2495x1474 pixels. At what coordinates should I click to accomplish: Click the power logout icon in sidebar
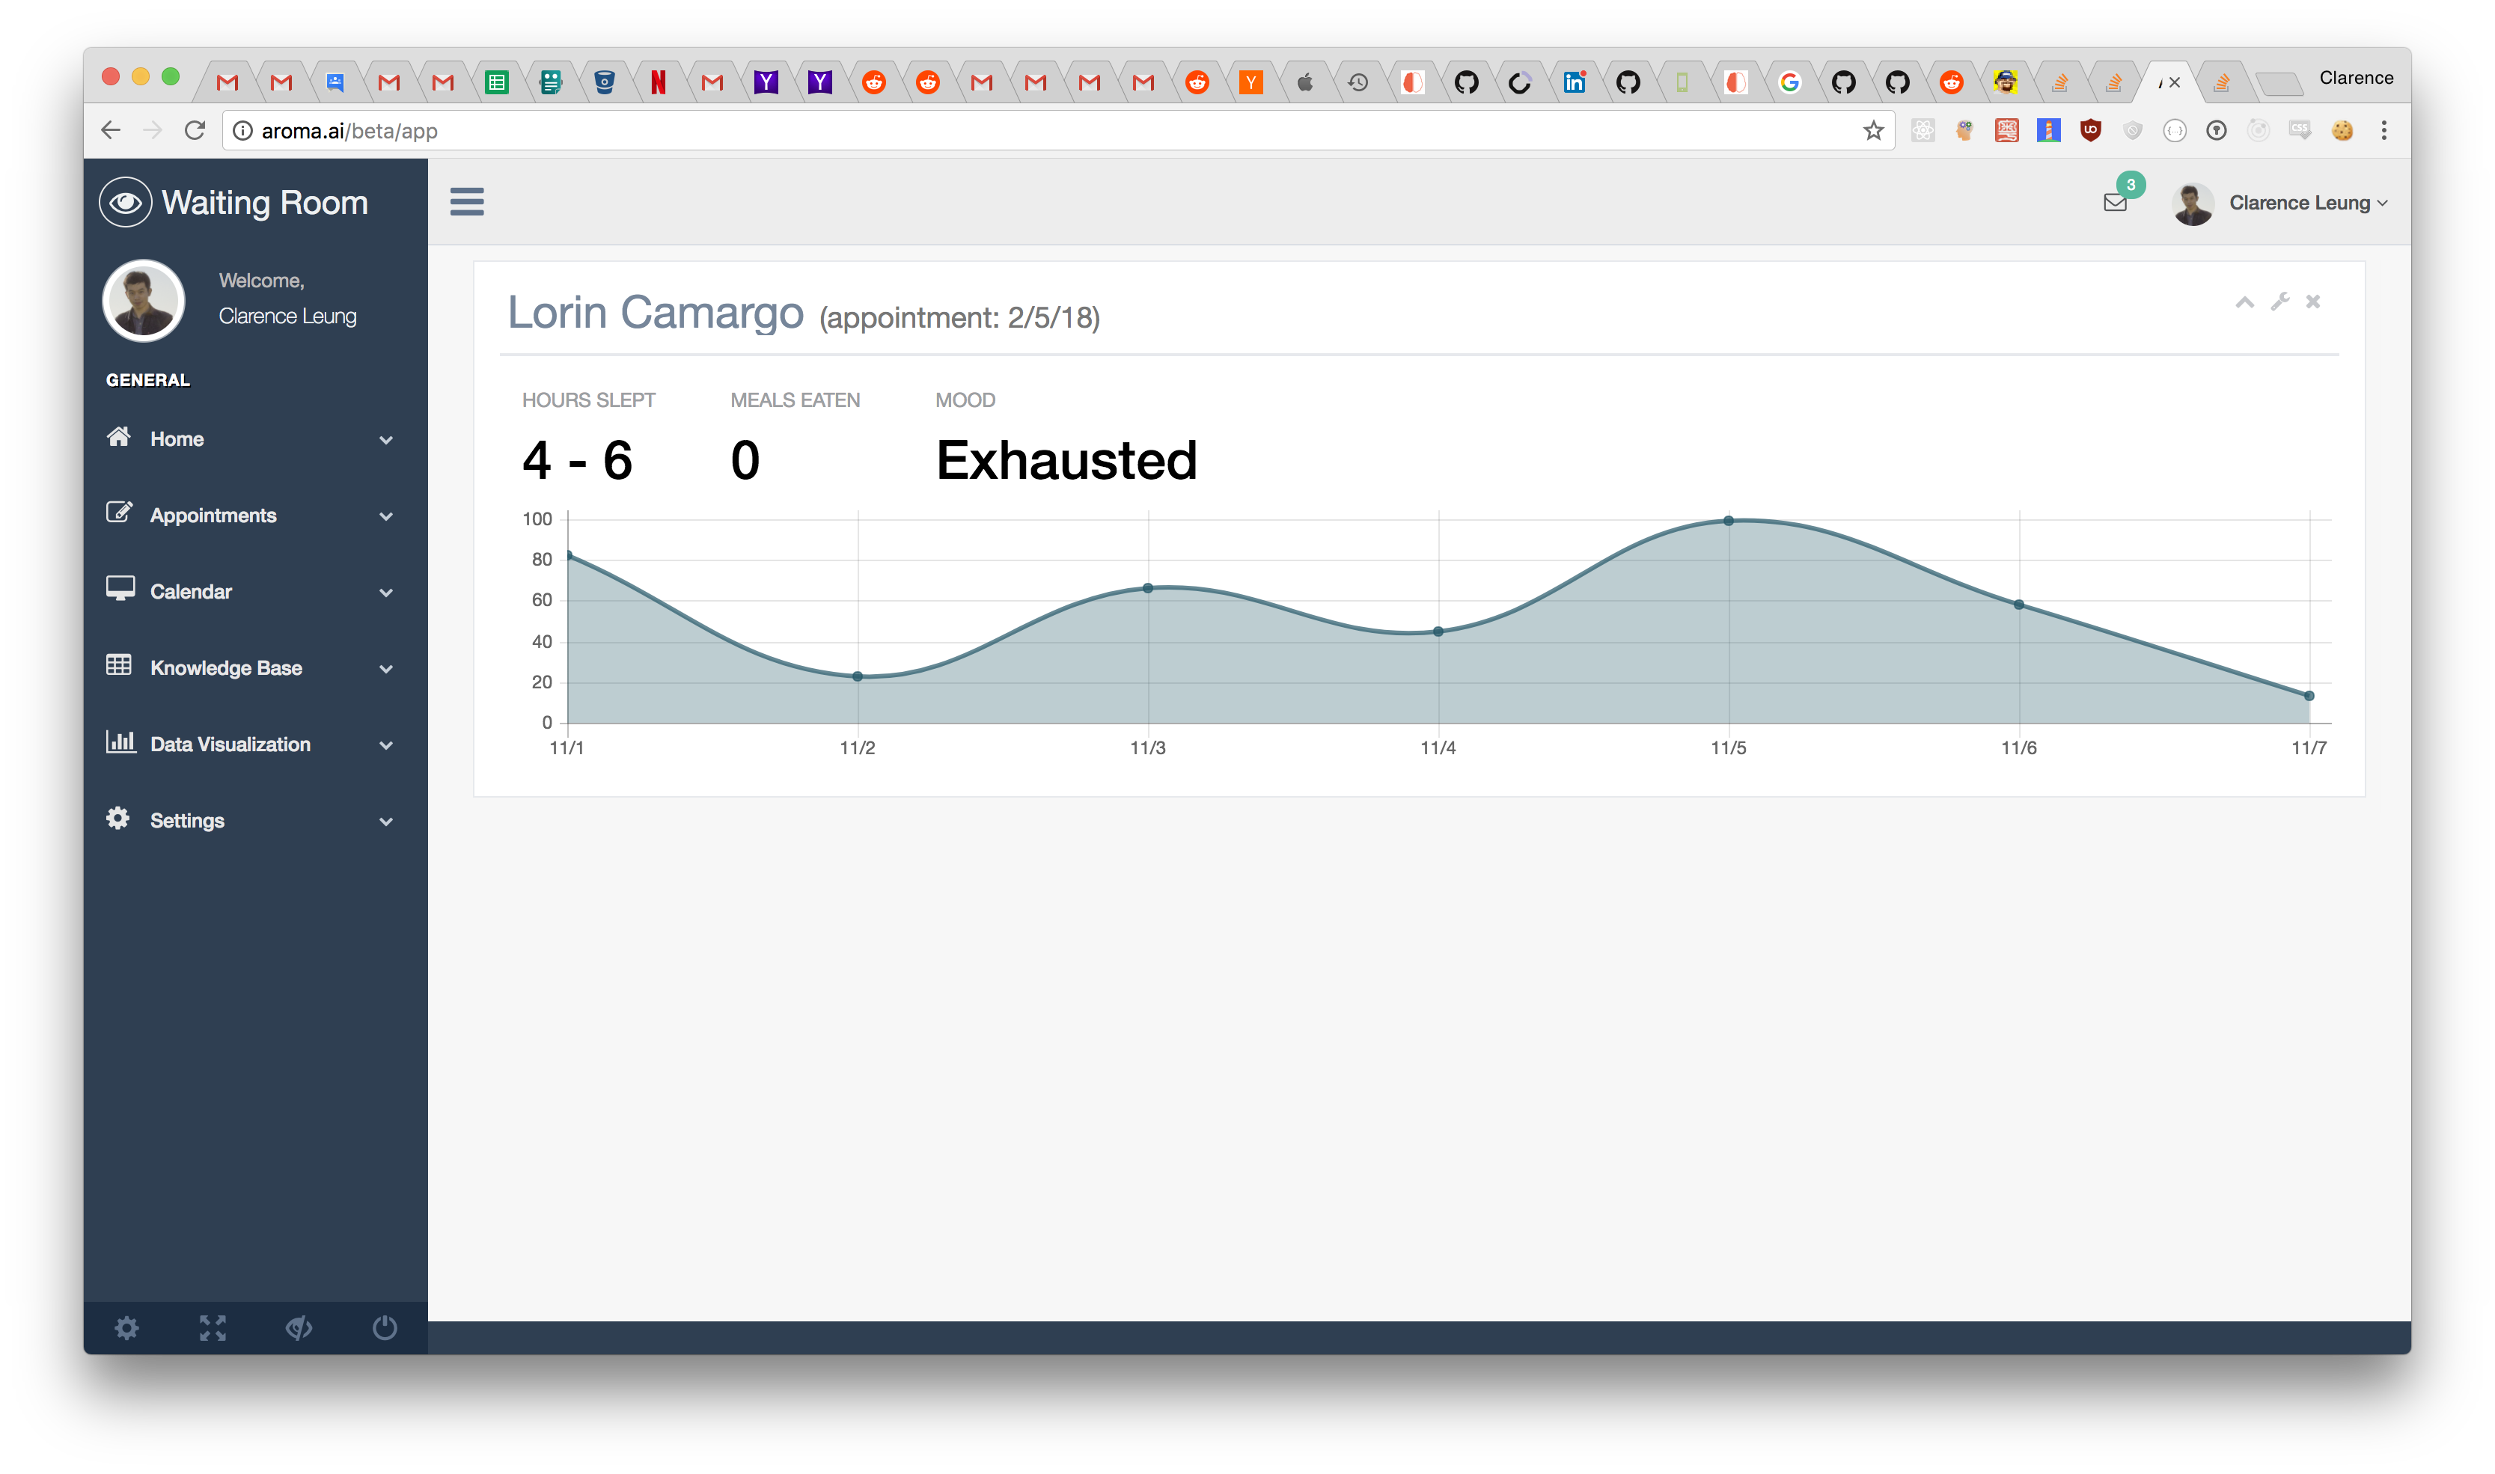tap(385, 1328)
